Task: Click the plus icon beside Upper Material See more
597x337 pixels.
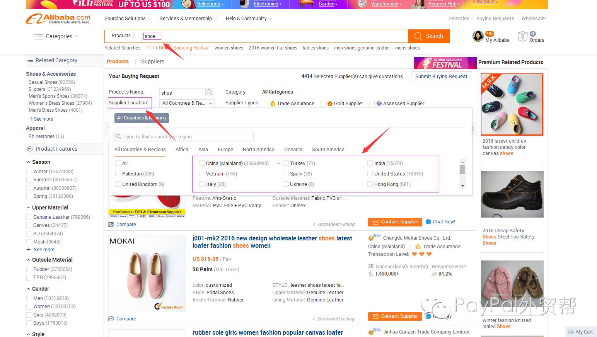Action: 29,250
